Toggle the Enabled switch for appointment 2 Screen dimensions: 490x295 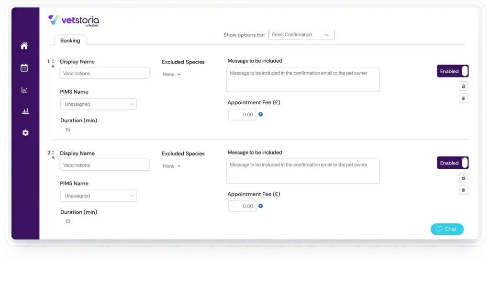pos(453,163)
